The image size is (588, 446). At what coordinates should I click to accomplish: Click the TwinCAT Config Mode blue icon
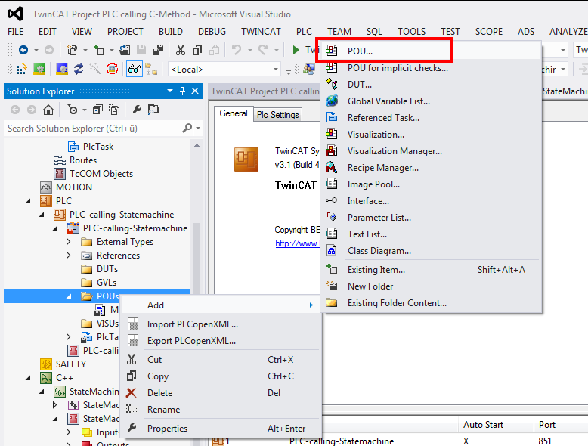click(61, 69)
